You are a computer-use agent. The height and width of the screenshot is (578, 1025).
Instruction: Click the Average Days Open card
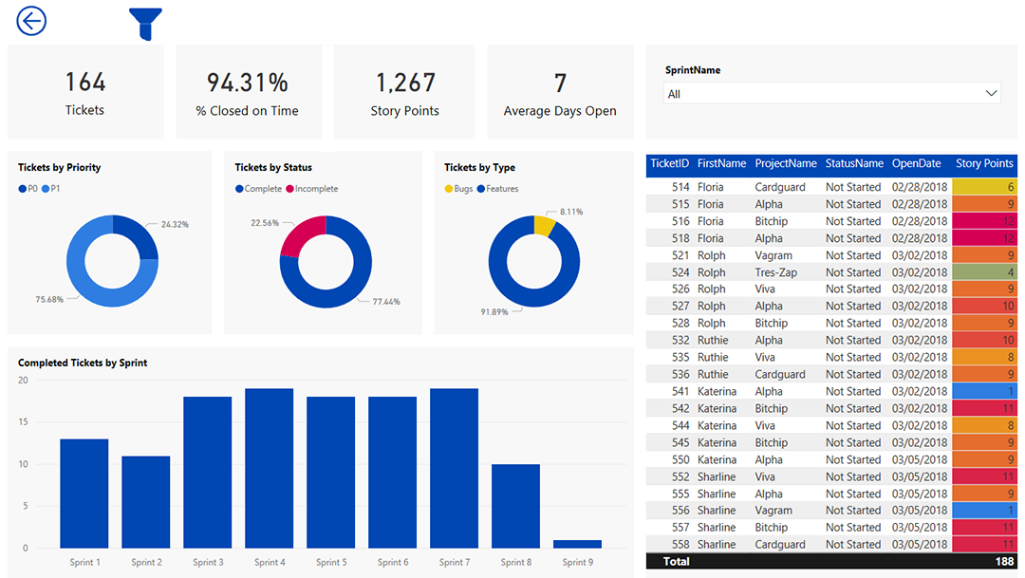[560, 91]
